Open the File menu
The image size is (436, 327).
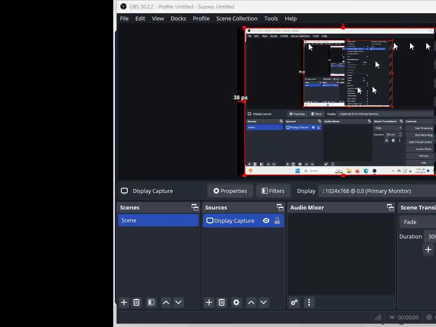tap(124, 18)
